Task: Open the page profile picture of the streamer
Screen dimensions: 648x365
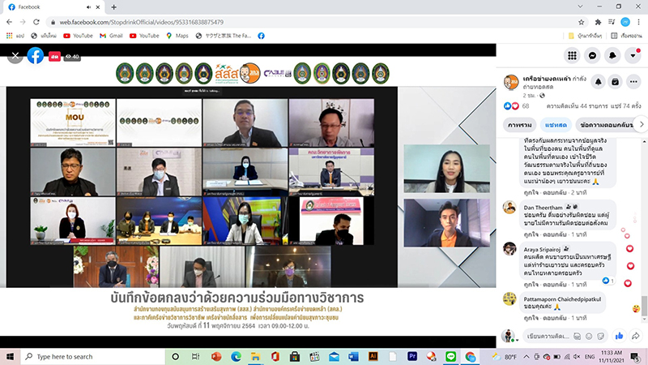Action: click(x=511, y=82)
